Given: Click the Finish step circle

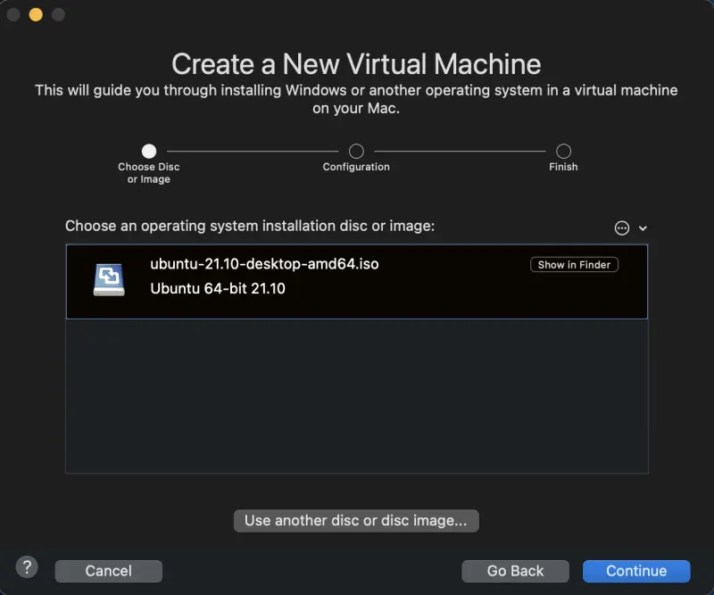Looking at the screenshot, I should click(x=563, y=151).
